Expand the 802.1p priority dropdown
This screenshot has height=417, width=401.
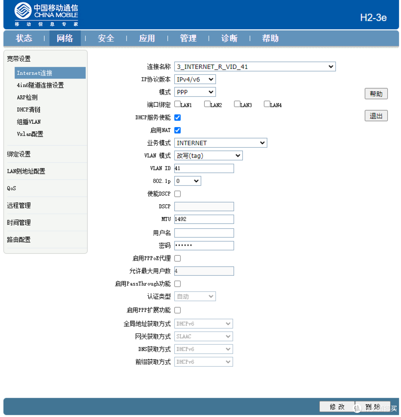pos(188,181)
